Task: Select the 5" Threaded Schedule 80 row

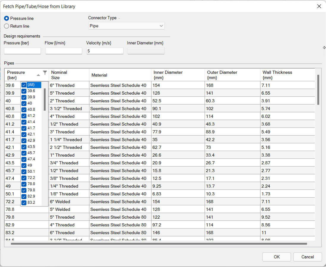Action: click(160, 217)
